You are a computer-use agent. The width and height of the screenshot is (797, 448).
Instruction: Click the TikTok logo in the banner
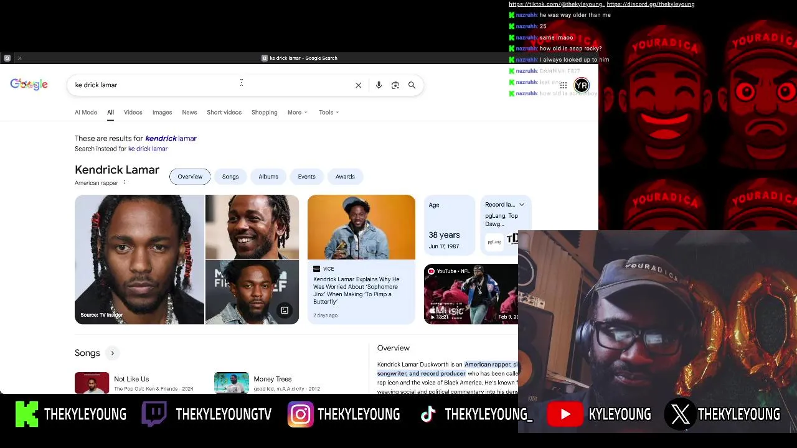pos(428,414)
